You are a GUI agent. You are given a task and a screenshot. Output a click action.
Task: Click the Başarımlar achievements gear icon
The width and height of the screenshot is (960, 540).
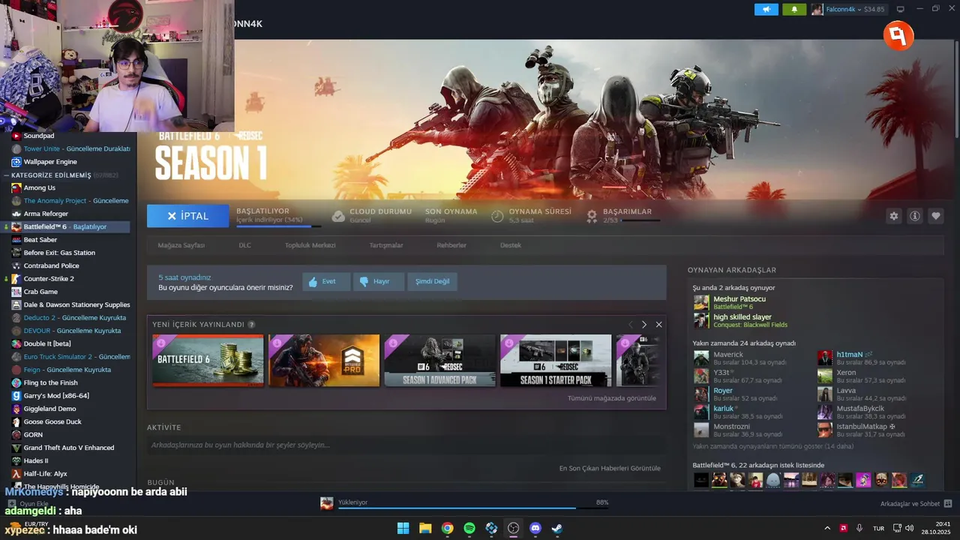click(x=592, y=216)
